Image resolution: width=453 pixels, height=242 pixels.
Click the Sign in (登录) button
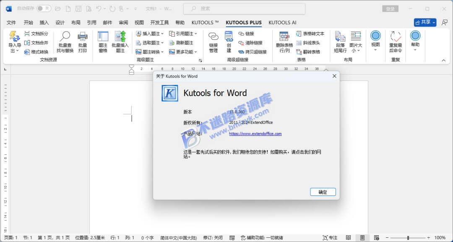pyautogui.click(x=391, y=9)
